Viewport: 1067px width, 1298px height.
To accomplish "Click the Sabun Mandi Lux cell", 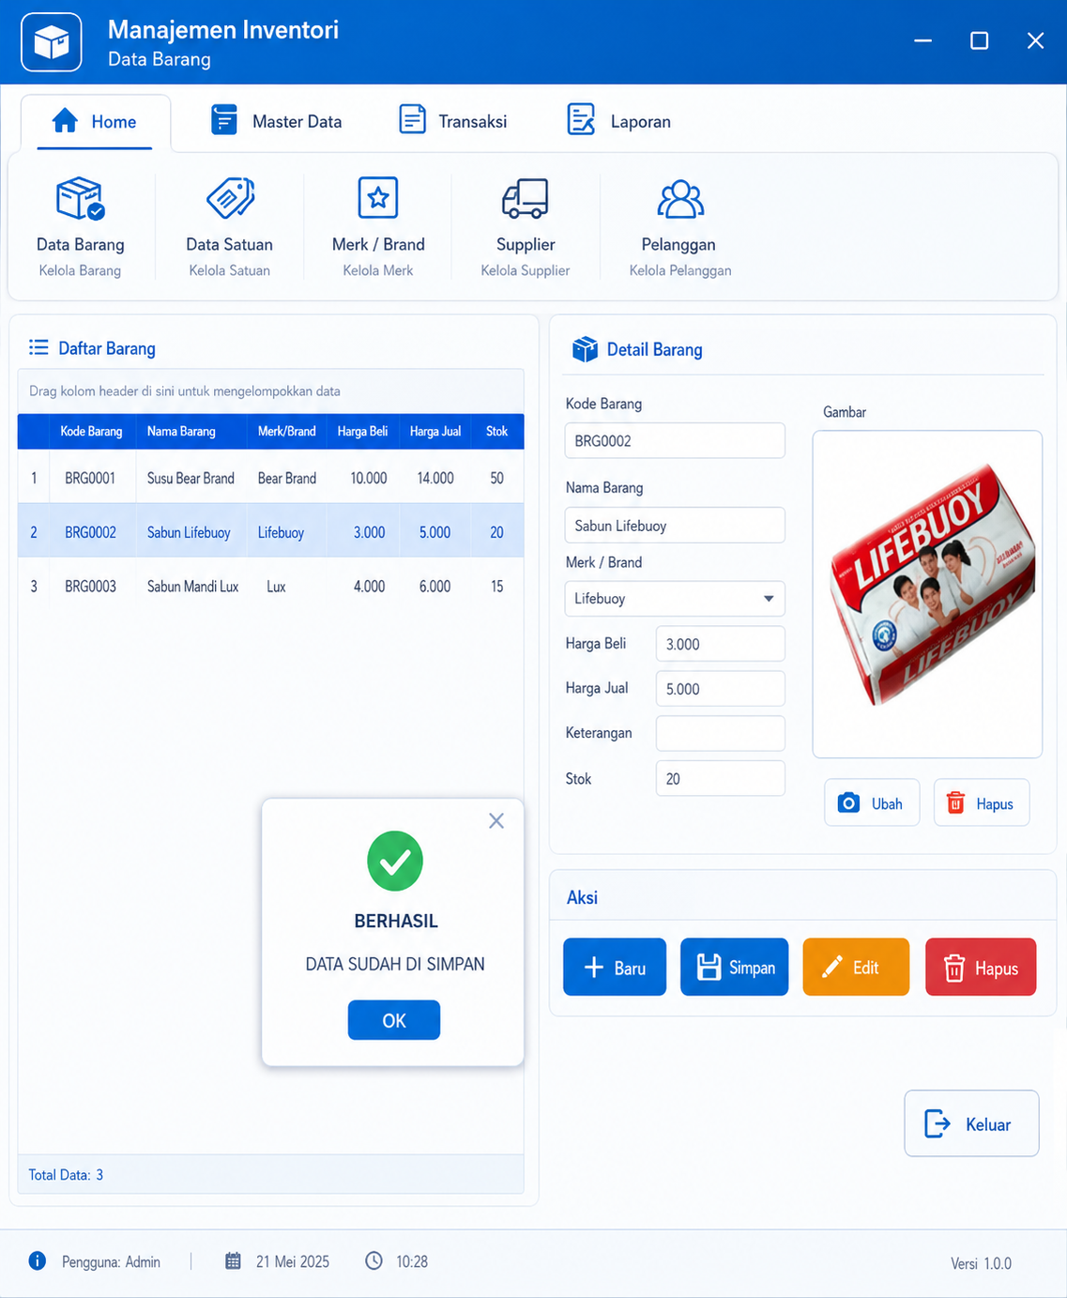I will coord(192,587).
